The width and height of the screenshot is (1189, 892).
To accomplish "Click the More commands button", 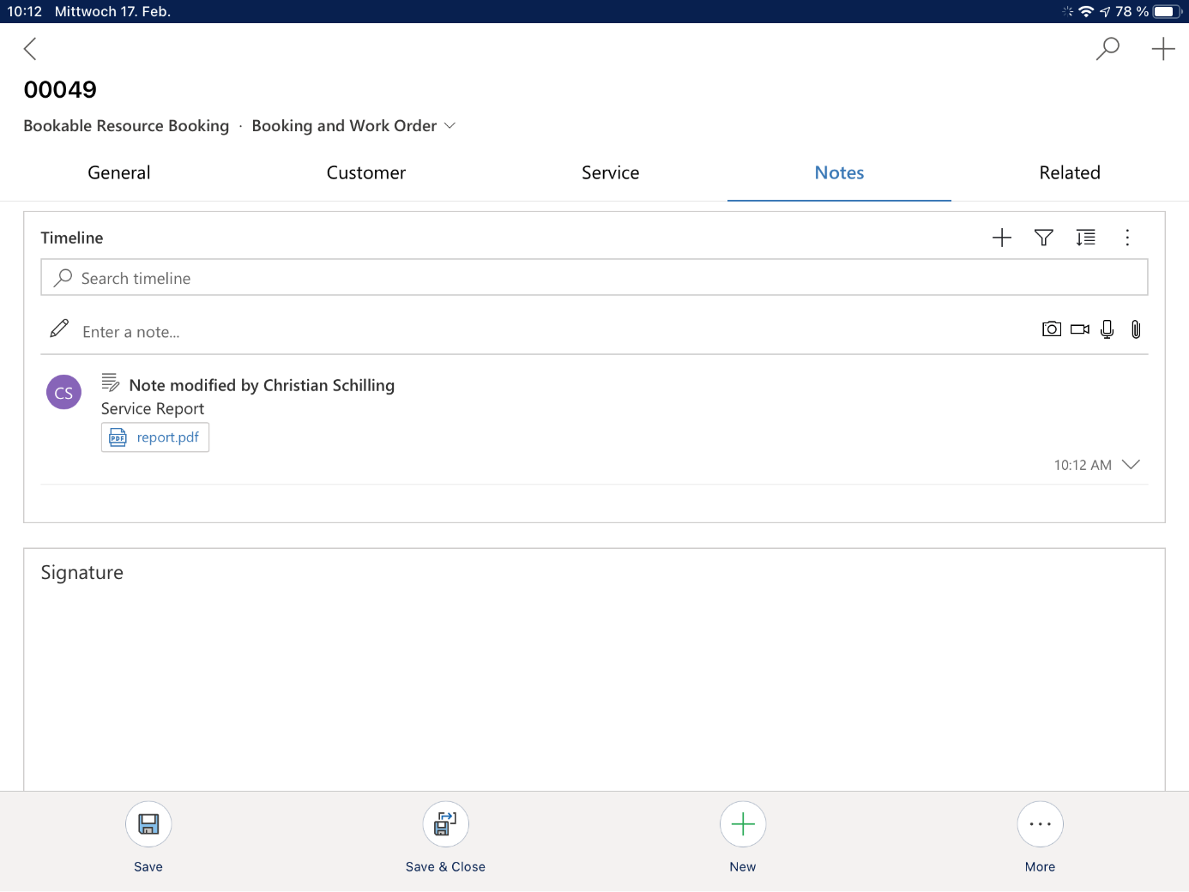I will (1040, 825).
